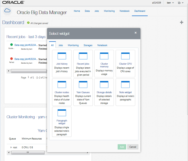The width and height of the screenshot is (188, 161).
Task: Switch to the Storages tab in dialog
Action: tap(88, 45)
